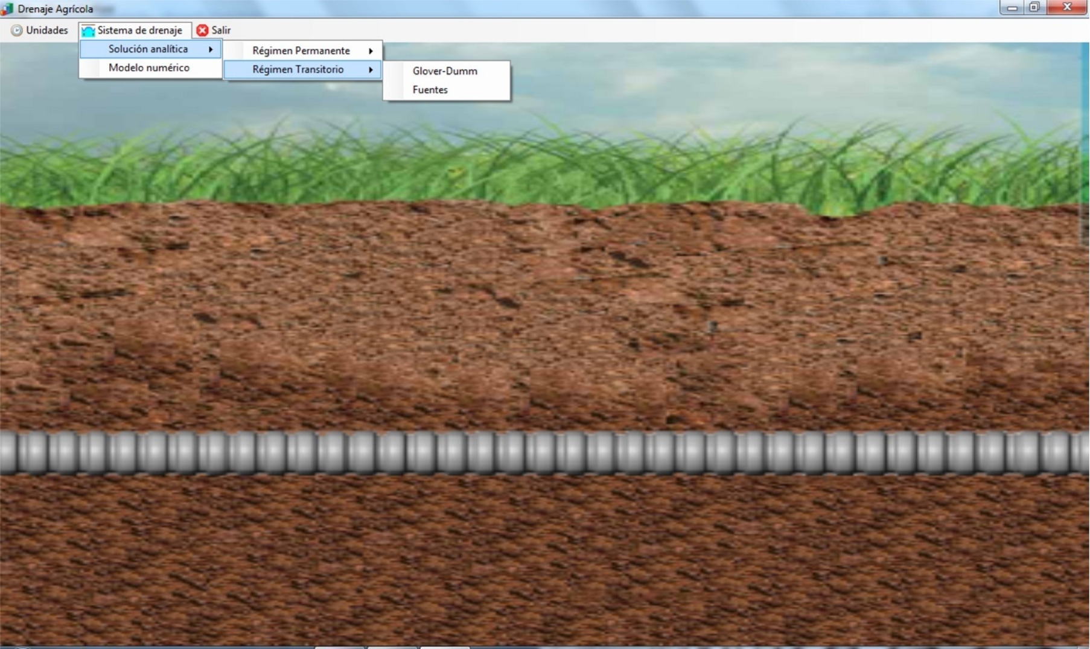Expand the Régimen Transitorio submenu arrow
Viewport: 1090px width, 649px height.
point(371,70)
